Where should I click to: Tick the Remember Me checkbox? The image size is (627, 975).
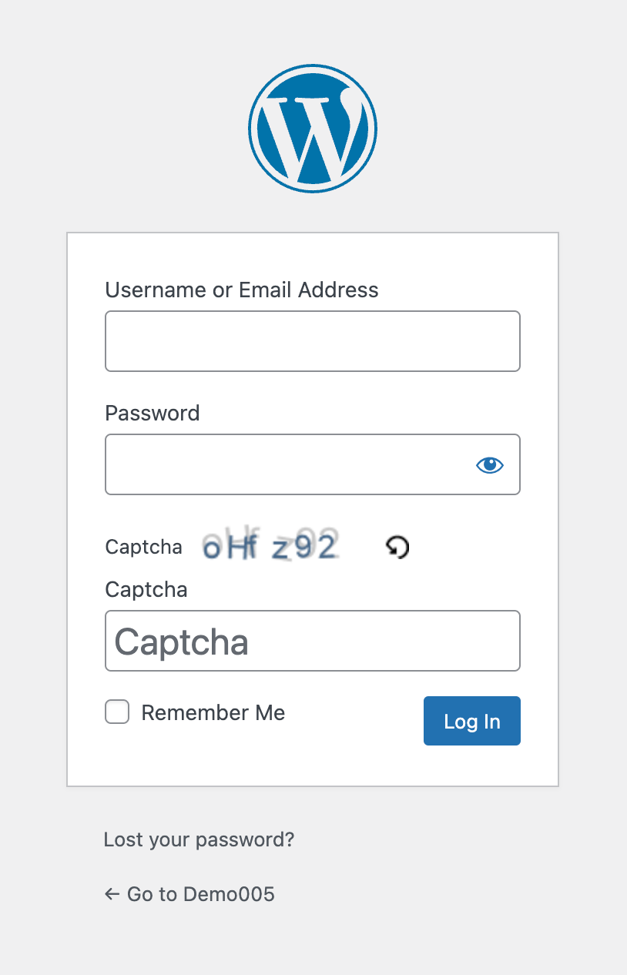[117, 712]
